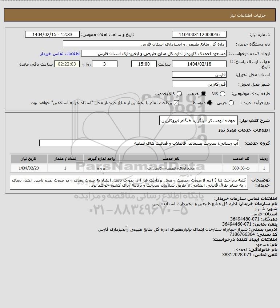Click the general description field حوضه ابوعسکر

point(199,120)
